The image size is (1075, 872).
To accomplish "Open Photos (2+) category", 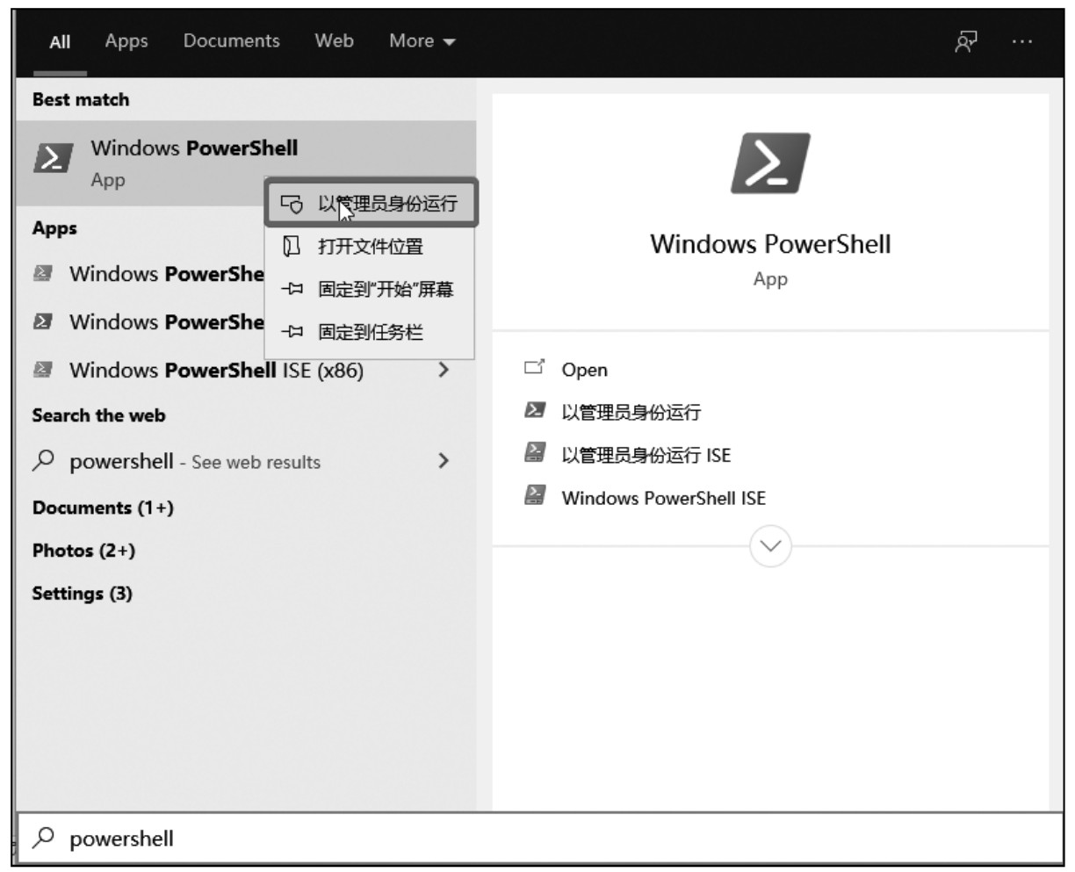I will pos(83,551).
